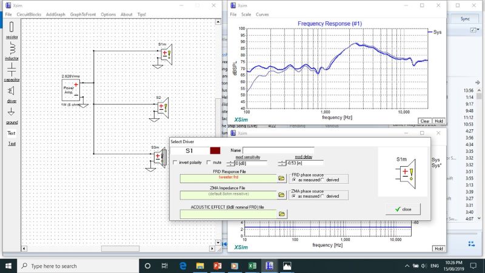Image resolution: width=485 pixels, height=273 pixels.
Task: Click the mod sensitivity value field
Action: coord(251,163)
